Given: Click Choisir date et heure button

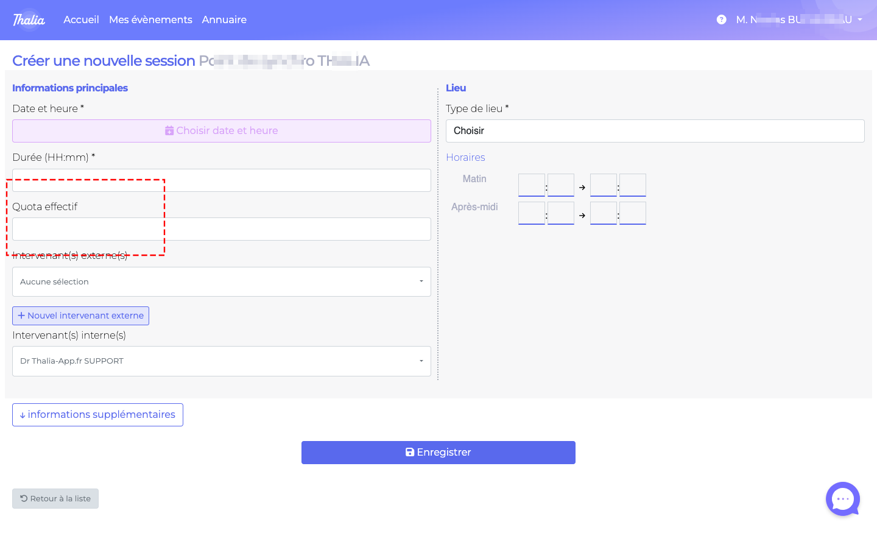Looking at the screenshot, I should pyautogui.click(x=222, y=131).
